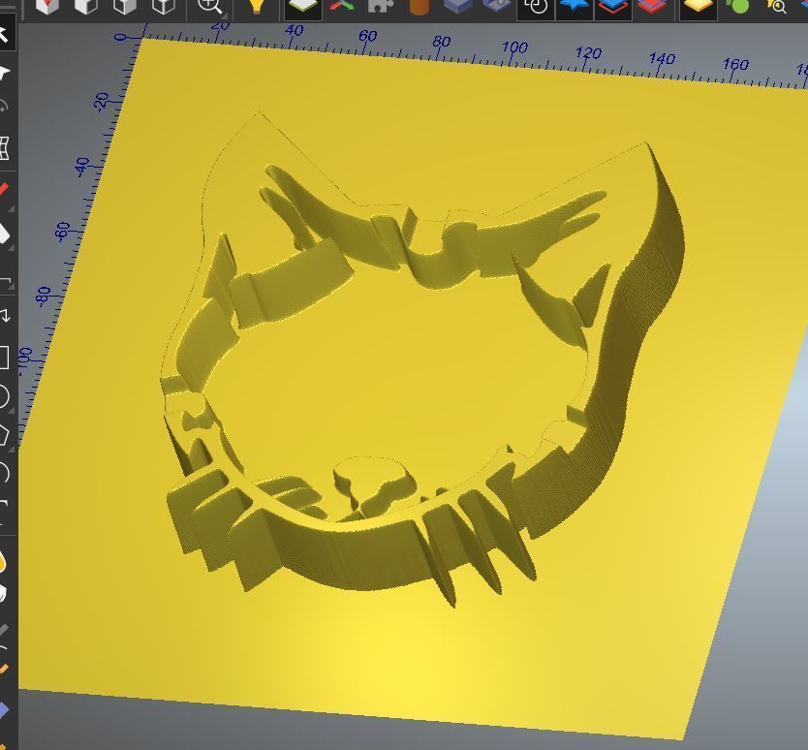Choose the Transform tool below Node Editing
808x750 pixels.
pyautogui.click(x=4, y=107)
